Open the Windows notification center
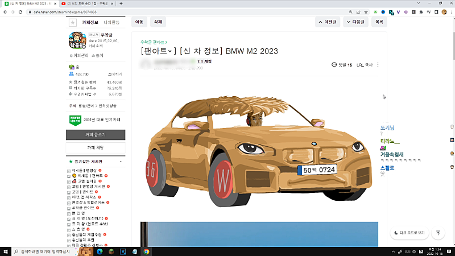 [x=449, y=251]
